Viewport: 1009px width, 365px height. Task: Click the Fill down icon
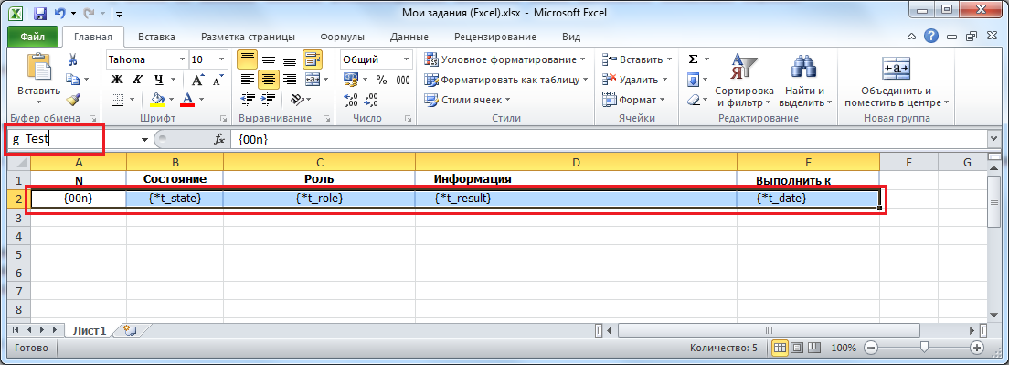click(693, 80)
